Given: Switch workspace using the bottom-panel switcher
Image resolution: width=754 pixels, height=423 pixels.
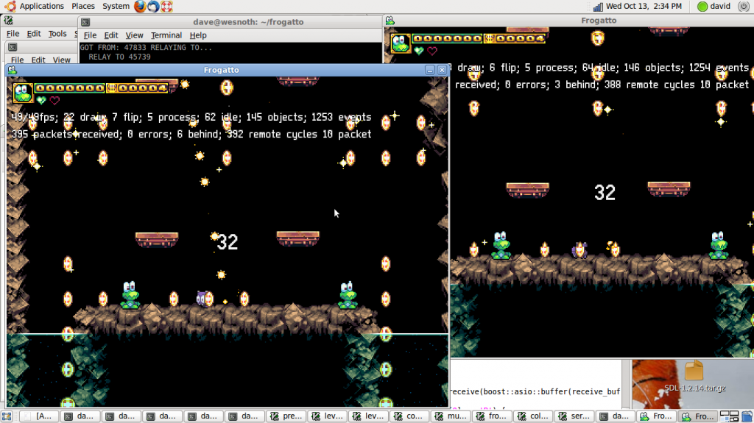Looking at the screenshot, I should (729, 416).
